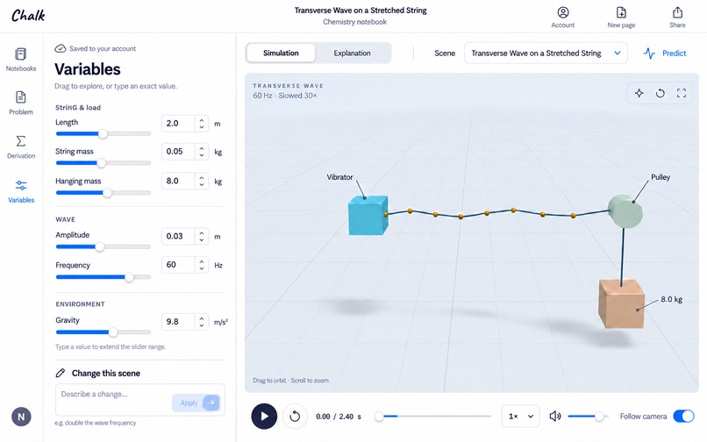Image resolution: width=707 pixels, height=442 pixels.
Task: Enter fullscreen mode for the simulation
Action: pos(682,93)
